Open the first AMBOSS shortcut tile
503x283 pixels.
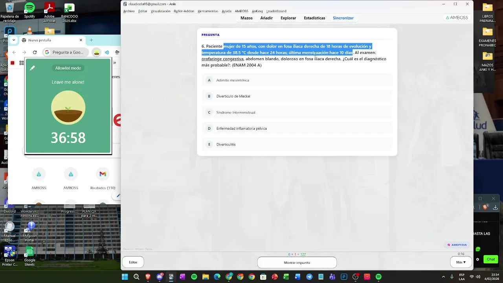click(39, 178)
